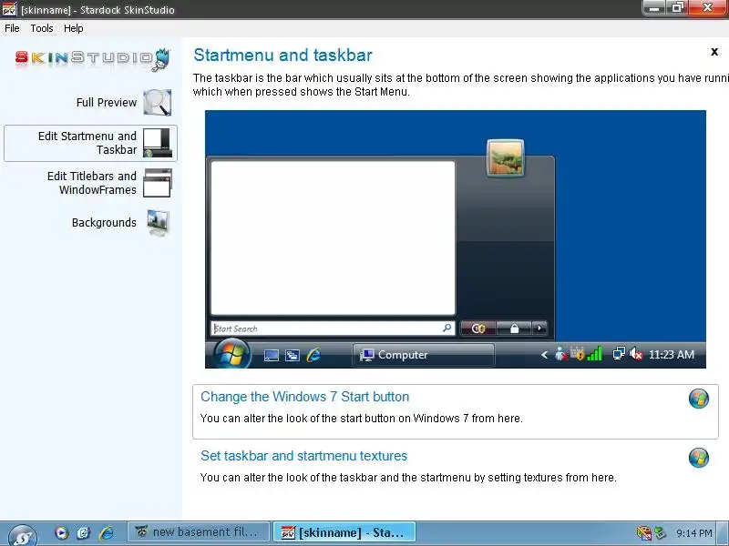This screenshot has width=729, height=546.
Task: Click the second quick launch icon on OS taskbar
Action: 84,532
